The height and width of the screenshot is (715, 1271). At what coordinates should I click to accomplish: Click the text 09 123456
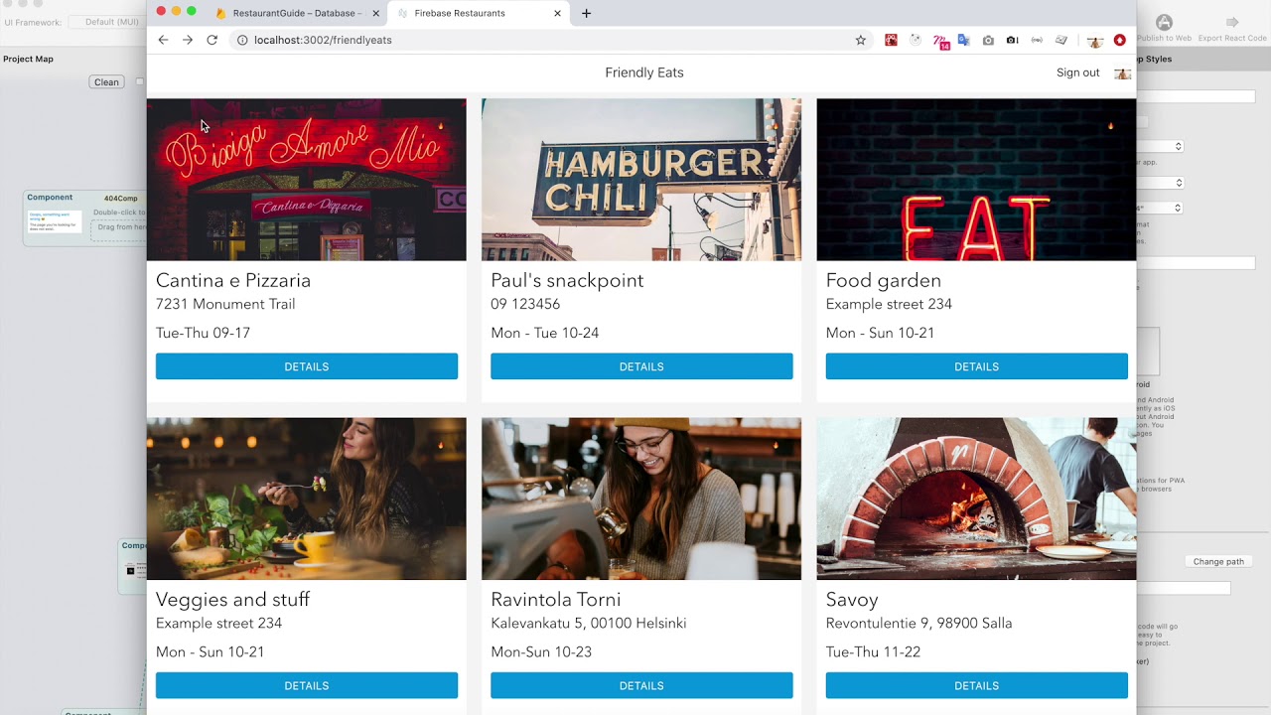(x=525, y=304)
